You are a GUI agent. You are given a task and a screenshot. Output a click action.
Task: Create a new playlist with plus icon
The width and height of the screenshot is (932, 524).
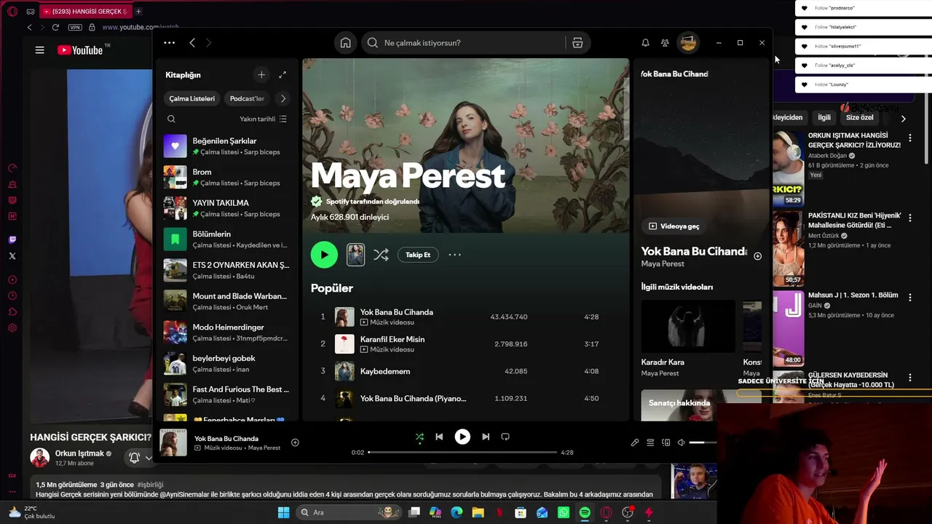coord(261,74)
